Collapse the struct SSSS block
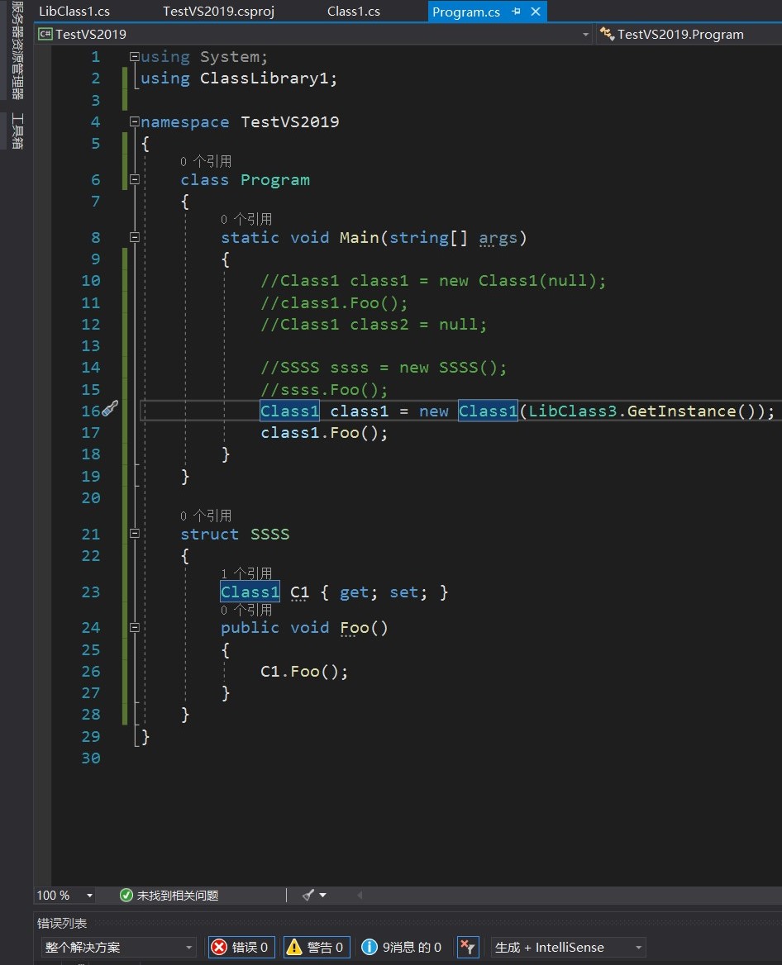Viewport: 782px width, 965px height. coord(135,535)
